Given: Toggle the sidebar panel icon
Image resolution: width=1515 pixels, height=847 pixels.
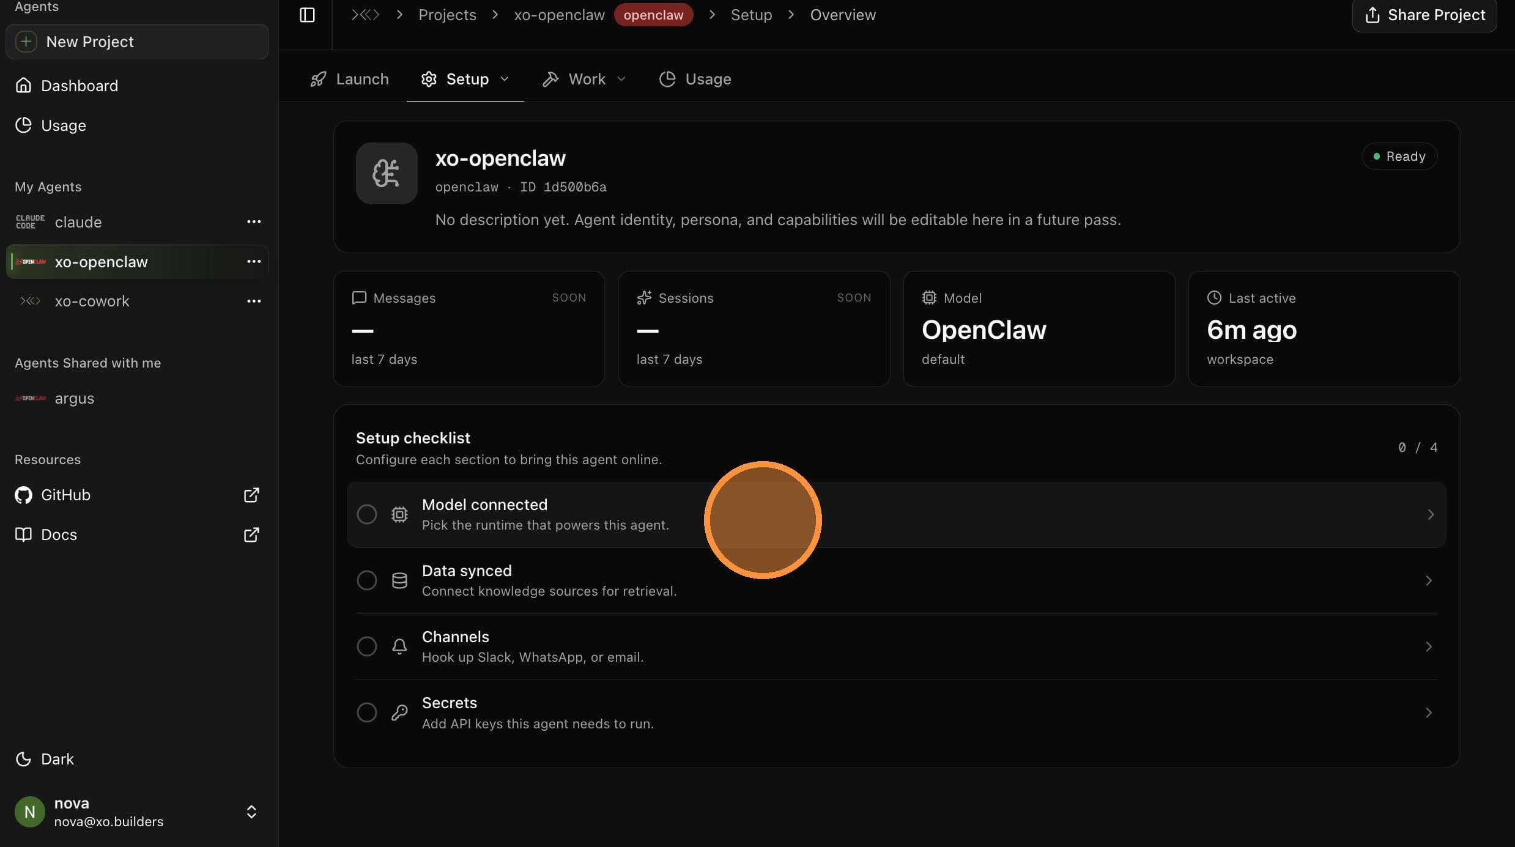Looking at the screenshot, I should click(x=307, y=15).
